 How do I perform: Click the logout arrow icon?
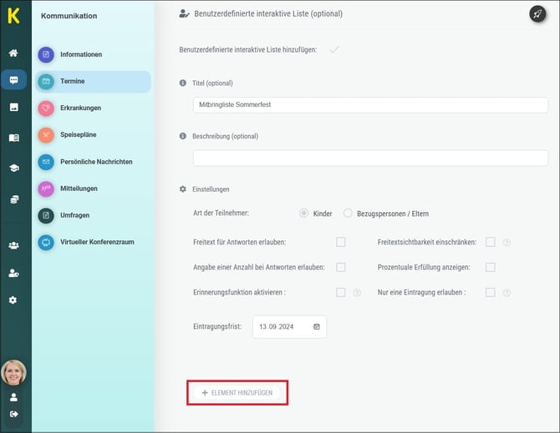[13, 414]
